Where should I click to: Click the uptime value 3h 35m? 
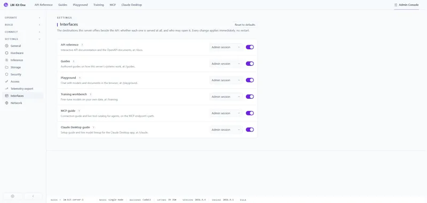coord(172,200)
